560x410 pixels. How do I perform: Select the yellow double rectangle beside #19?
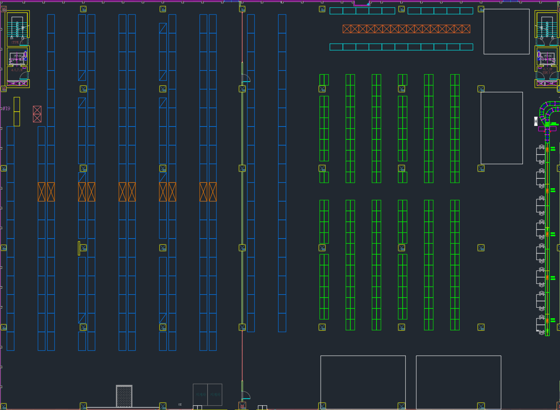click(x=17, y=112)
